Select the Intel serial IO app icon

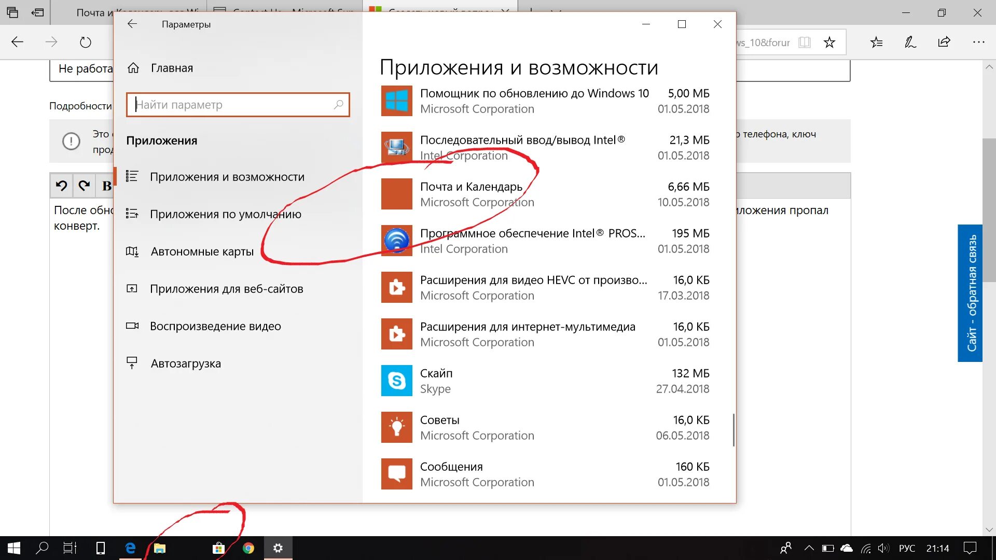pyautogui.click(x=397, y=148)
